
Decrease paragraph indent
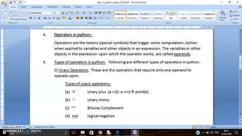point(96,13)
